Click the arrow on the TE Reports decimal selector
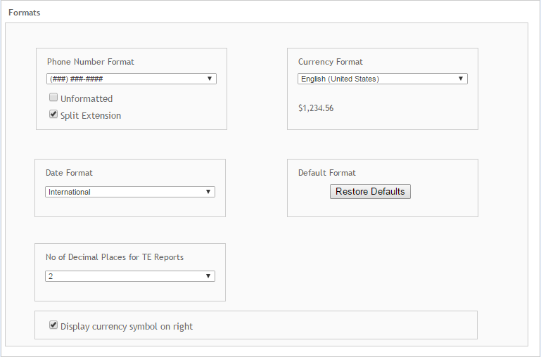Screen dimensions: 541x357 (x=208, y=276)
